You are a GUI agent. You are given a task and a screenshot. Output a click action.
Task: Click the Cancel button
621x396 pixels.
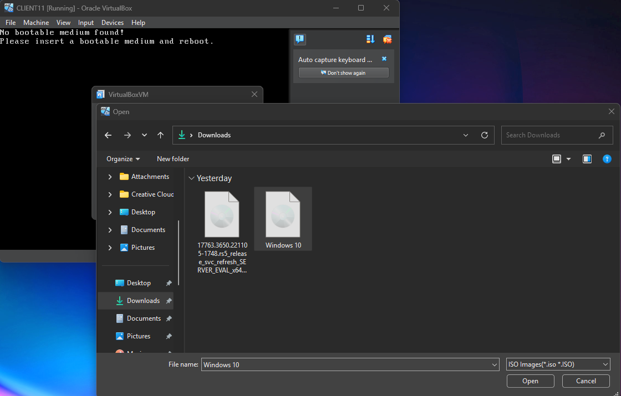coord(586,381)
